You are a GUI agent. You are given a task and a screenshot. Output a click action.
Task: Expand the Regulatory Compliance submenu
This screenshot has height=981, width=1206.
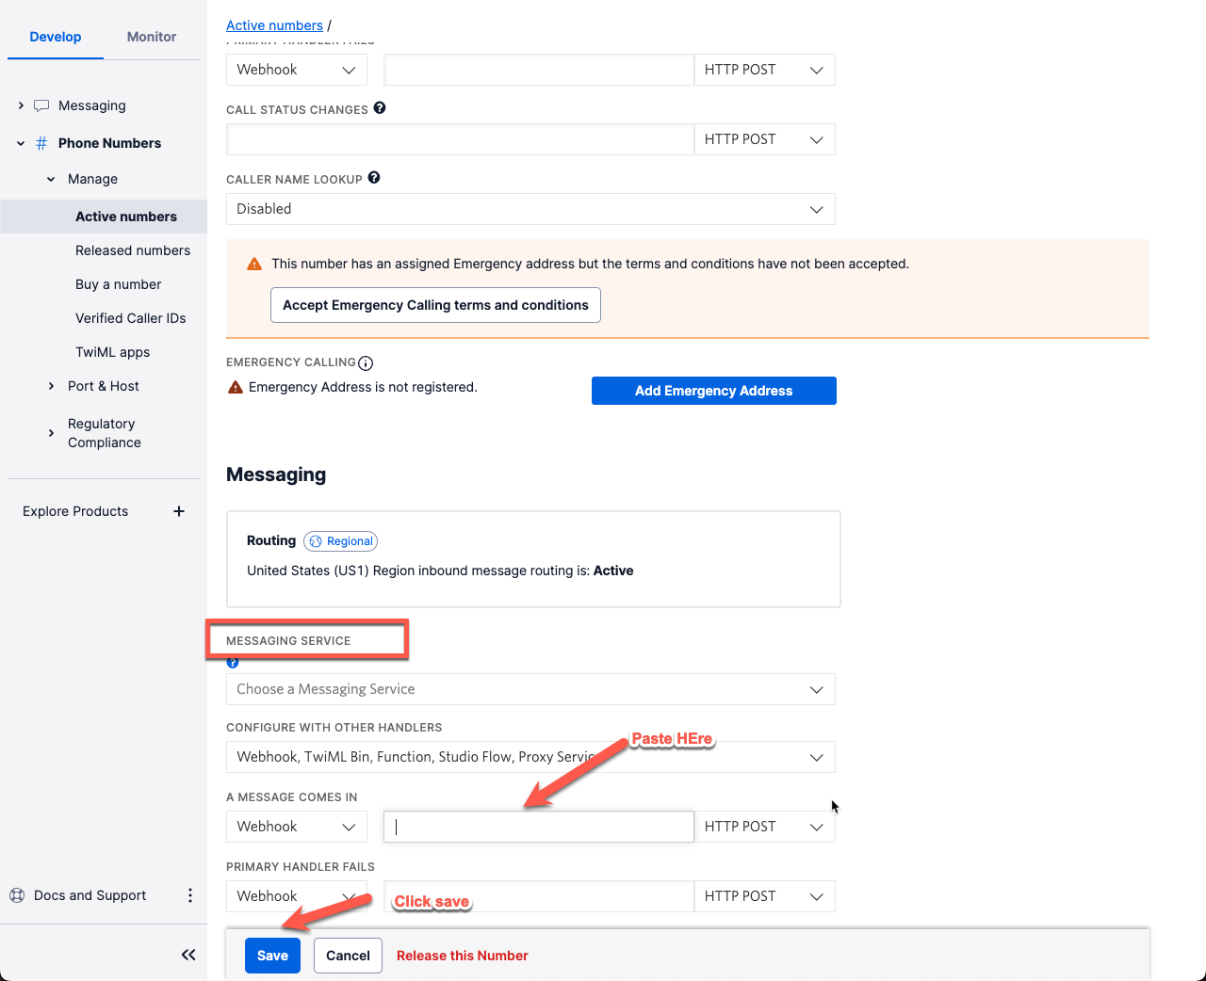tap(51, 433)
